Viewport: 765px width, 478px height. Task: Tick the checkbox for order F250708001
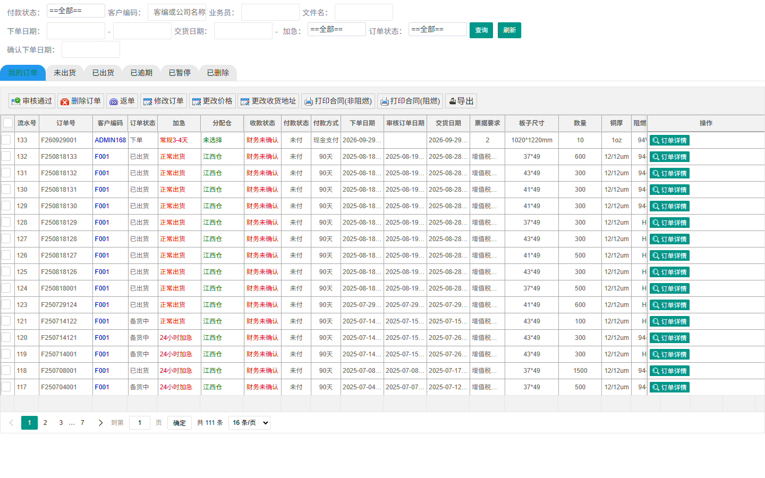pyautogui.click(x=6, y=370)
